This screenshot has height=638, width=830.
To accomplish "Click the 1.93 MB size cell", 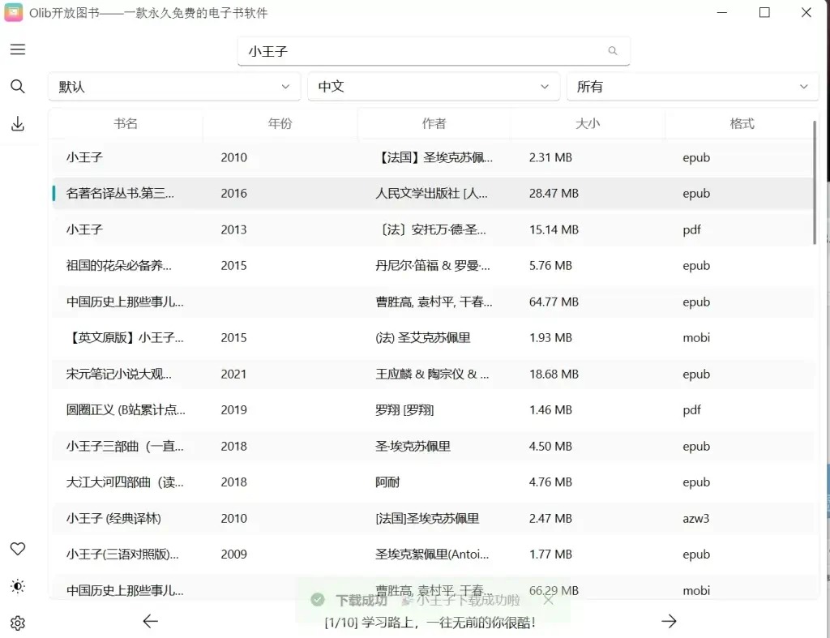I will [550, 338].
